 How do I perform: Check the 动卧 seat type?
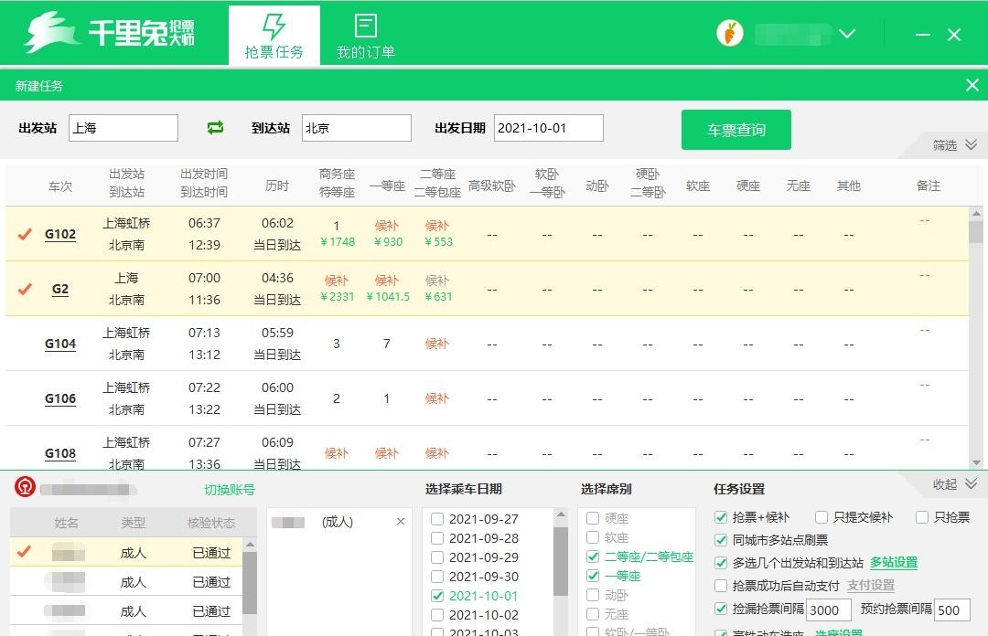(x=592, y=595)
